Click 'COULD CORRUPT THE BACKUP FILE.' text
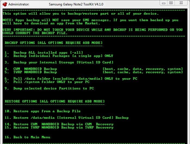 [35, 33]
